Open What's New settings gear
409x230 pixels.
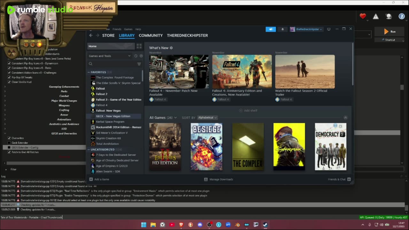point(171,48)
